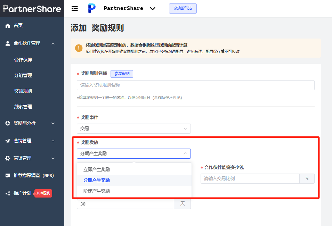
Task: Open the 参考规则 reference link
Action: (122, 74)
